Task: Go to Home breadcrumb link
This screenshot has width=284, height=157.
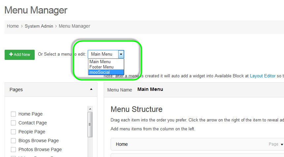Action: point(13,26)
